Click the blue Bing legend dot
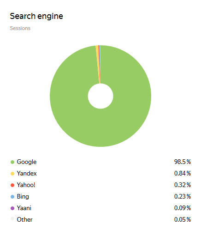 click(12, 197)
